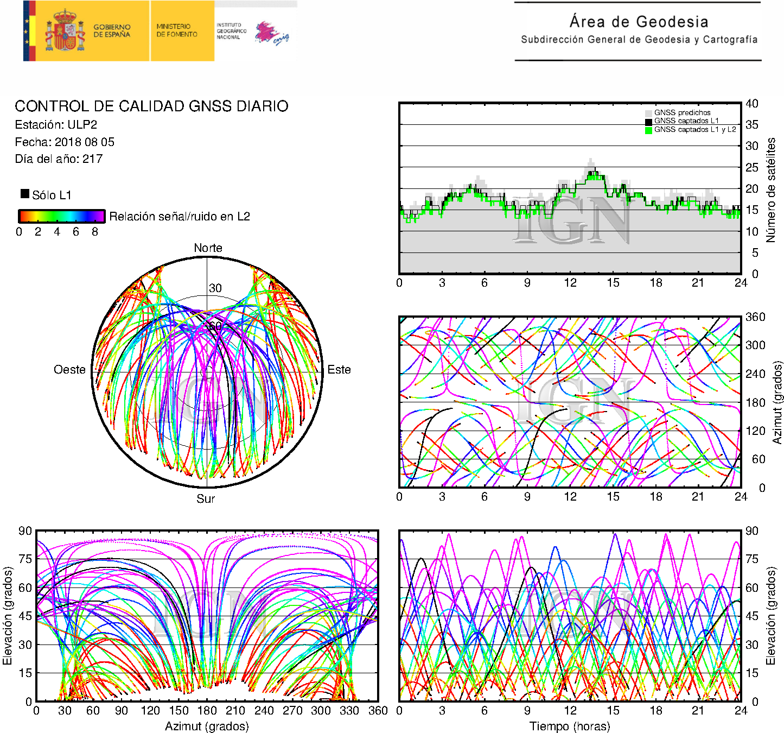Screen dimensions: 784x733
Task: Select the Estación: ULP2 text line
Action: pos(56,125)
